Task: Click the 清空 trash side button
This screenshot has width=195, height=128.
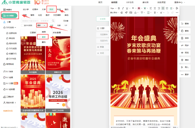Action: coord(185,60)
